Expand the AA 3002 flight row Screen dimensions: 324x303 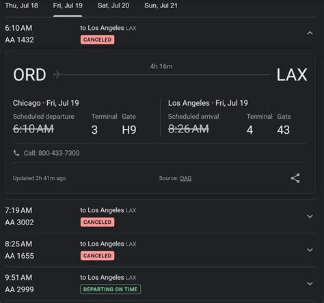(310, 216)
